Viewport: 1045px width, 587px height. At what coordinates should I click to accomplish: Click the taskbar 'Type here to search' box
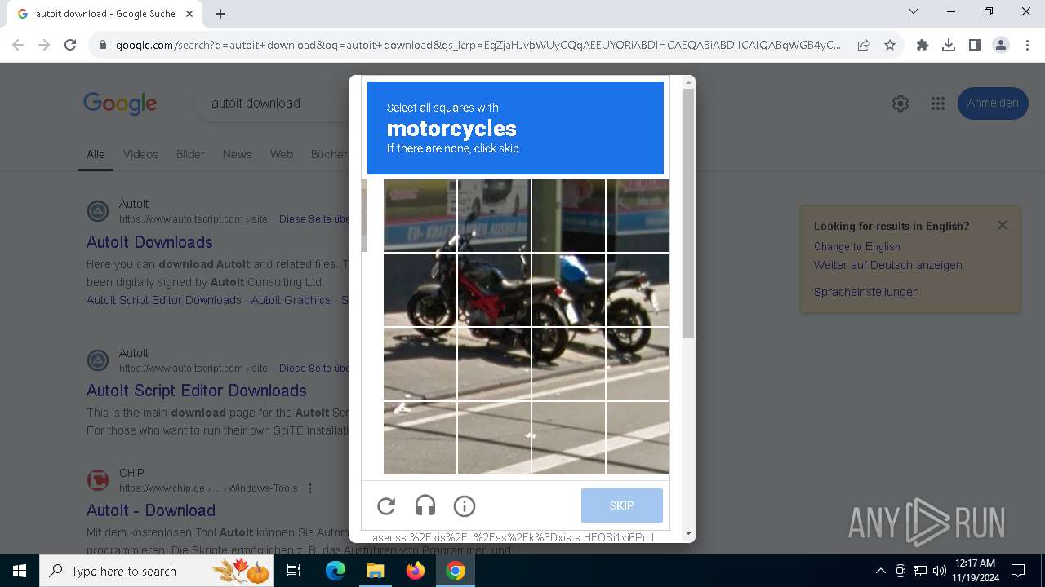(158, 571)
